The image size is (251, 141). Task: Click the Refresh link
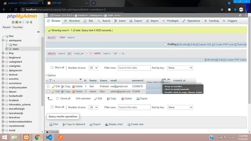click(241, 45)
